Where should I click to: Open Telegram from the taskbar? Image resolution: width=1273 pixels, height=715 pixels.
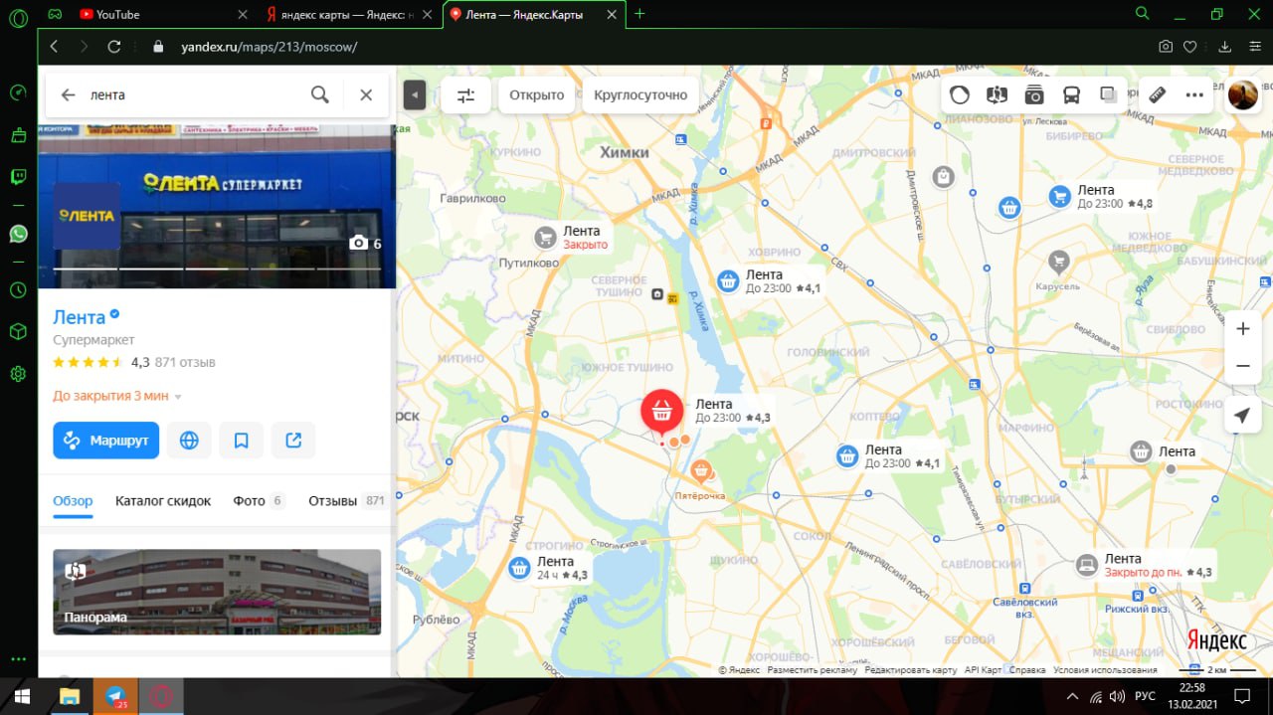(x=115, y=695)
